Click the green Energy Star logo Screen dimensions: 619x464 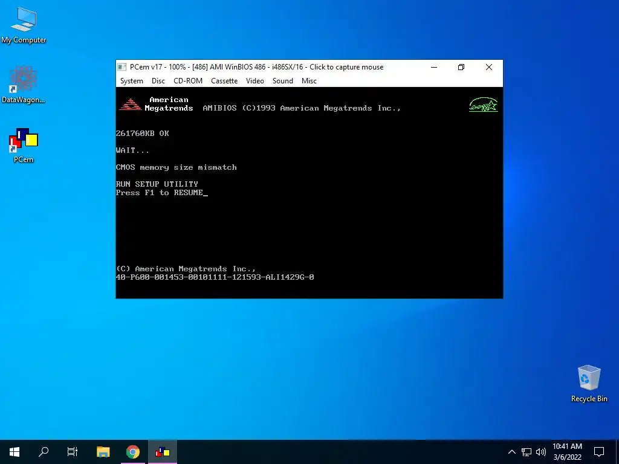pos(483,105)
